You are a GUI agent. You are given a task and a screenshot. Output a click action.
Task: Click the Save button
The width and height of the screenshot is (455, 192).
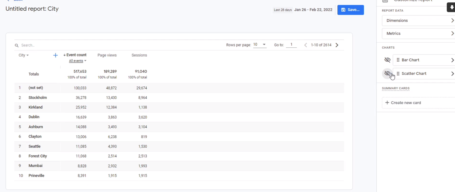click(x=350, y=9)
